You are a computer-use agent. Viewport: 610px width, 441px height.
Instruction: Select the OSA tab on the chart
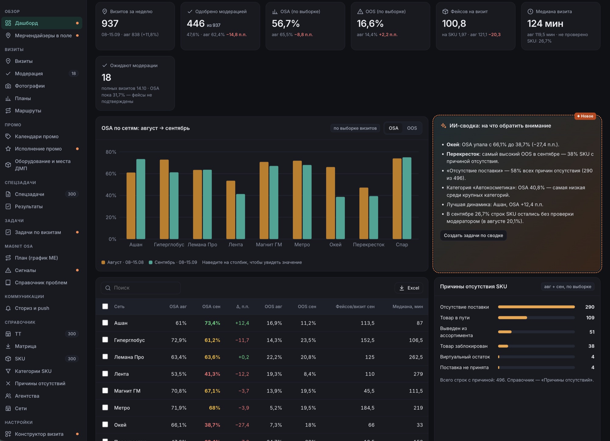(393, 128)
